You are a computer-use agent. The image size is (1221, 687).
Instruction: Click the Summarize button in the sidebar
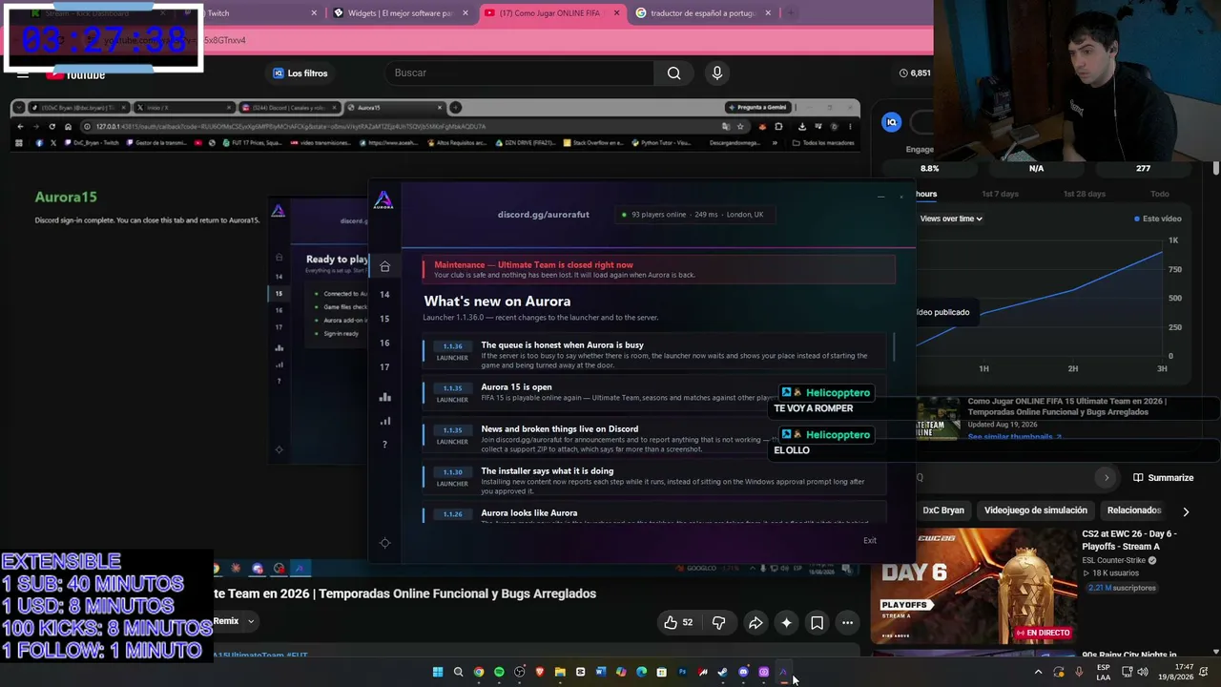[1163, 478]
